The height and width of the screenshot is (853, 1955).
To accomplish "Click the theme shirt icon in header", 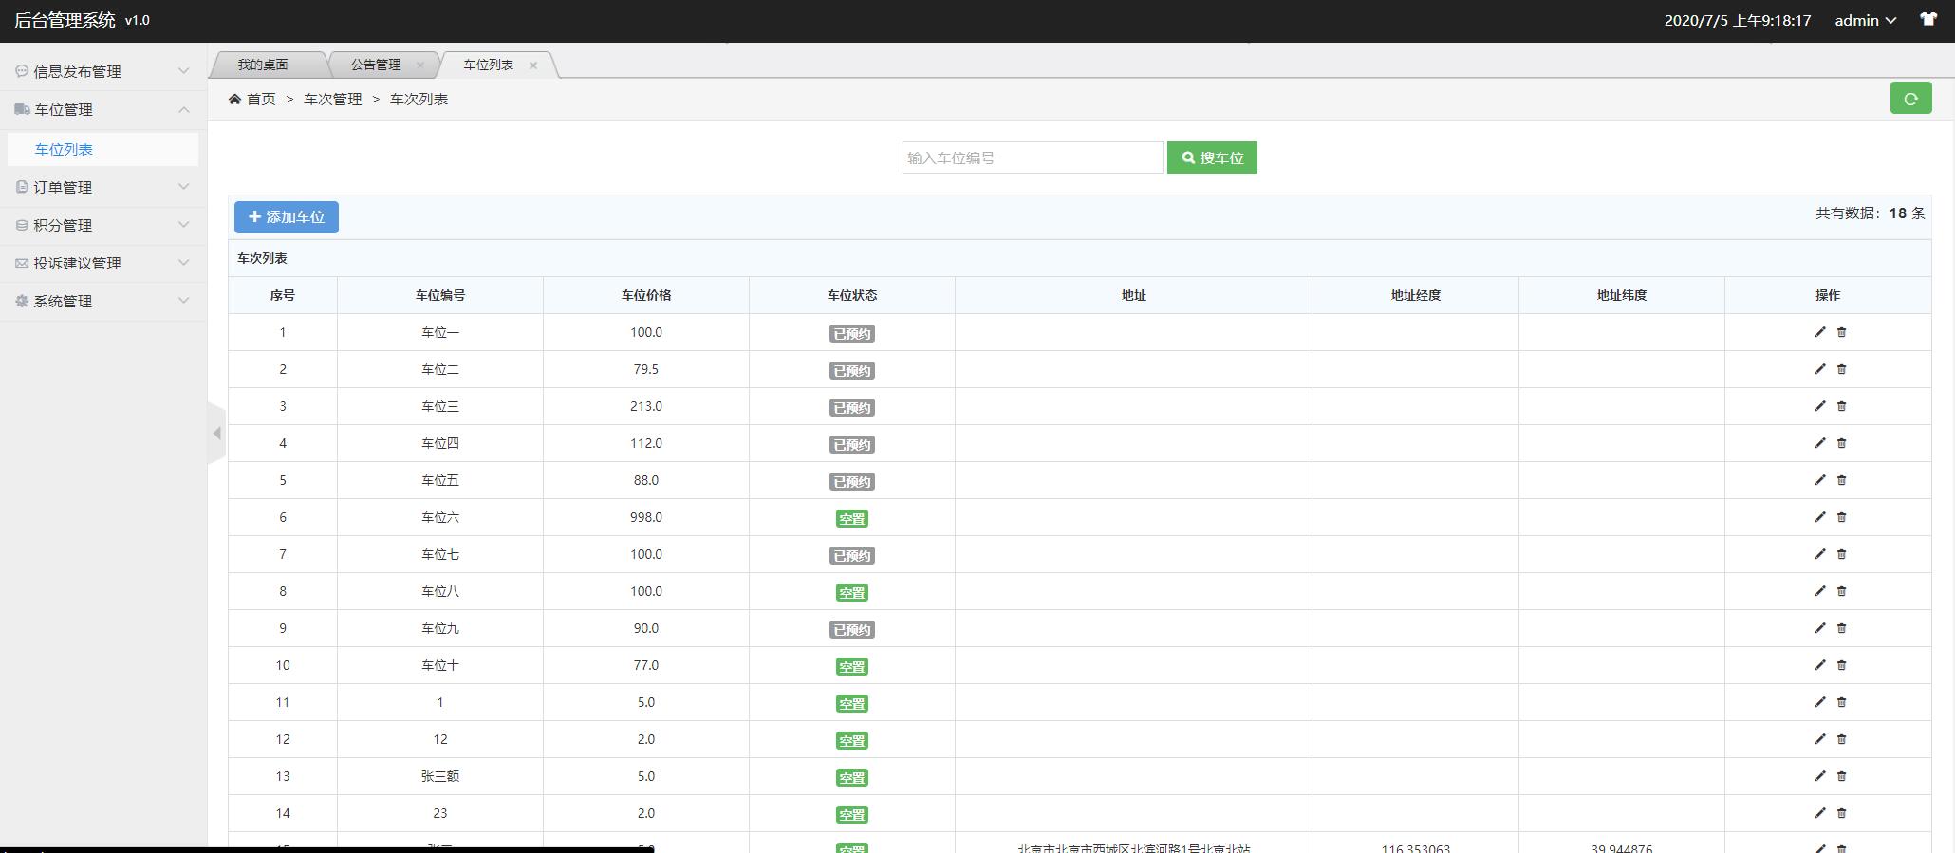I will click(1927, 20).
